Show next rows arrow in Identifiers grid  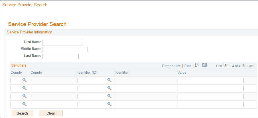click(244, 65)
